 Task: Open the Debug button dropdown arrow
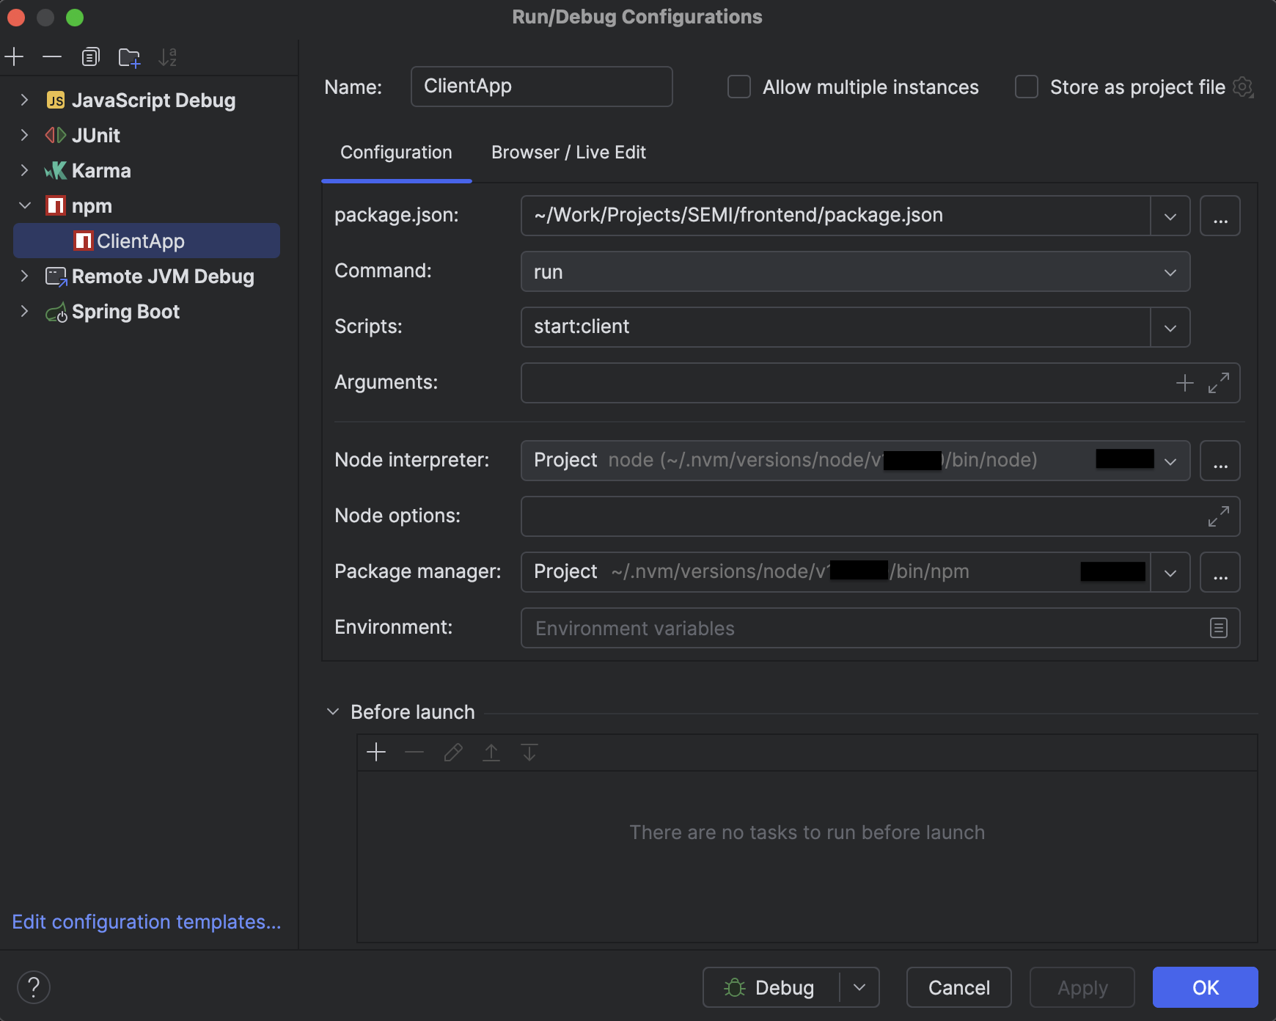click(859, 987)
